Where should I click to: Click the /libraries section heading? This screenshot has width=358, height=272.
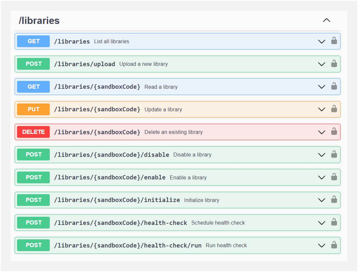pos(39,20)
